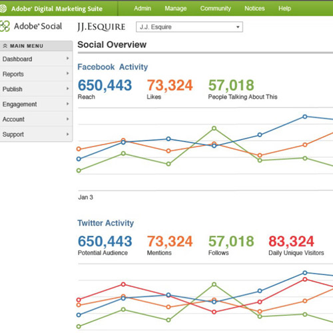The width and height of the screenshot is (333, 333).
Task: Click the highest blue point on Facebook chart
Action: tap(305, 117)
